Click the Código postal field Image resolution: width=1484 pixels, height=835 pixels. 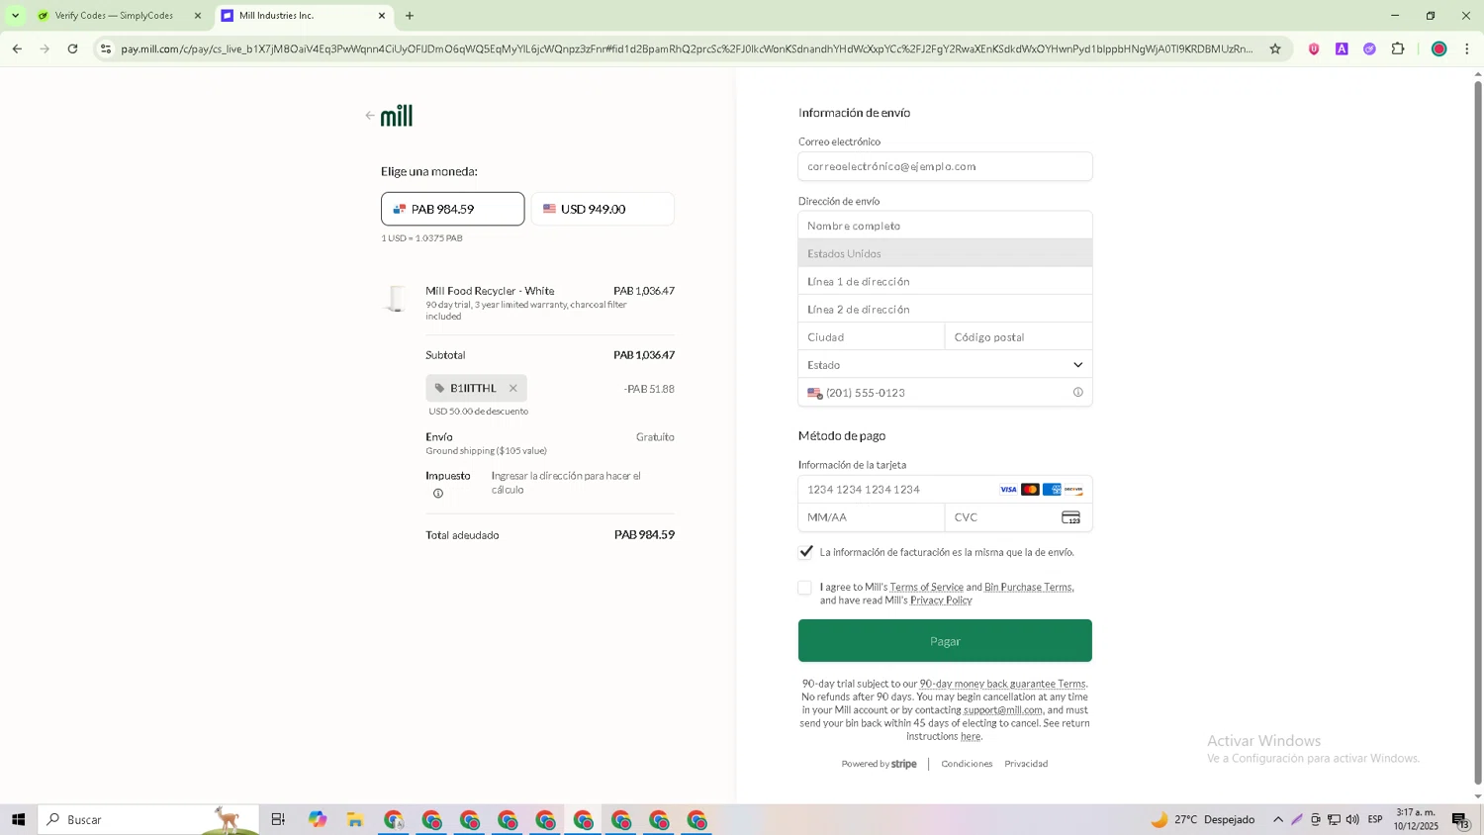(x=1018, y=336)
